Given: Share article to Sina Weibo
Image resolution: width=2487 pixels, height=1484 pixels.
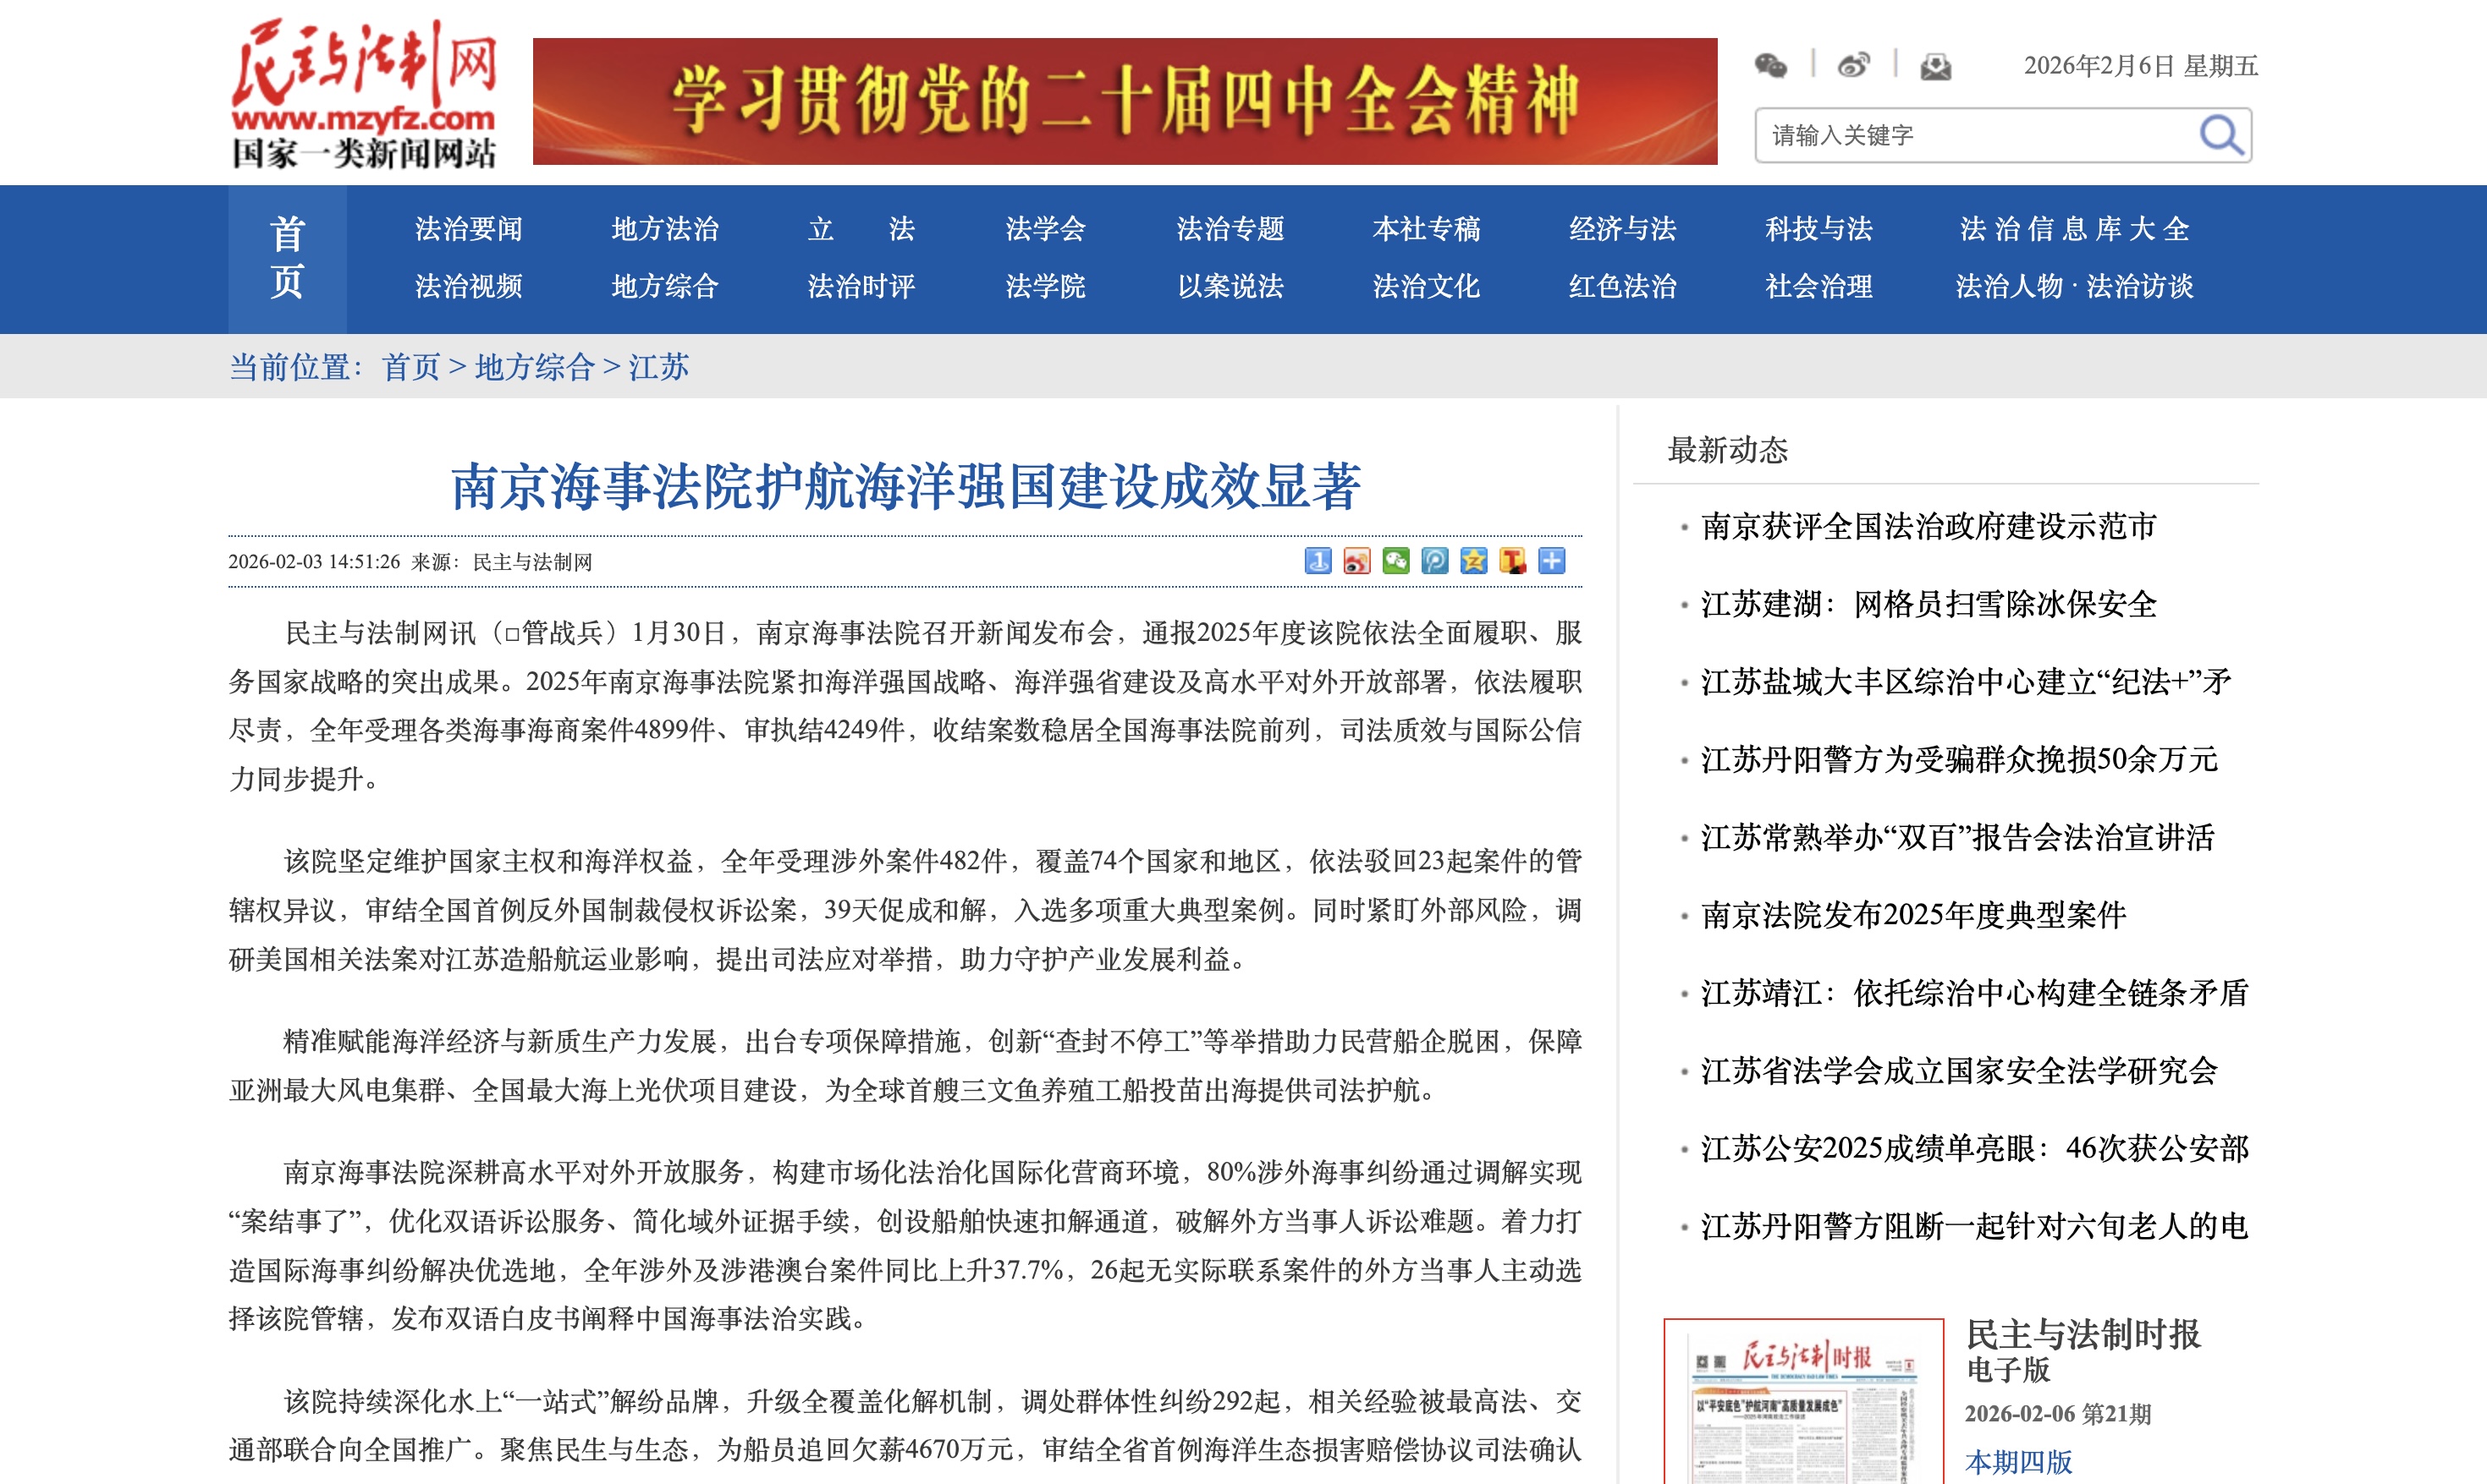Looking at the screenshot, I should pyautogui.click(x=1356, y=561).
